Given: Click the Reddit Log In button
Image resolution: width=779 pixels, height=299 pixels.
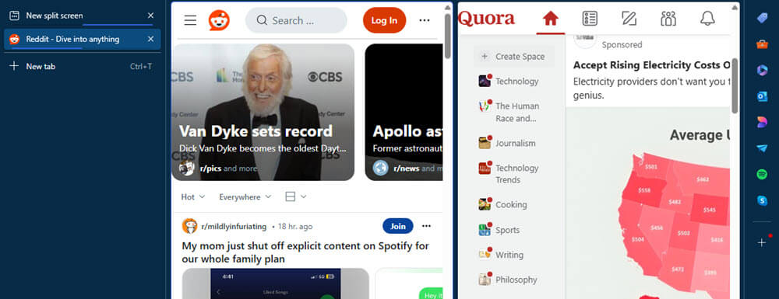Looking at the screenshot, I should click(385, 20).
